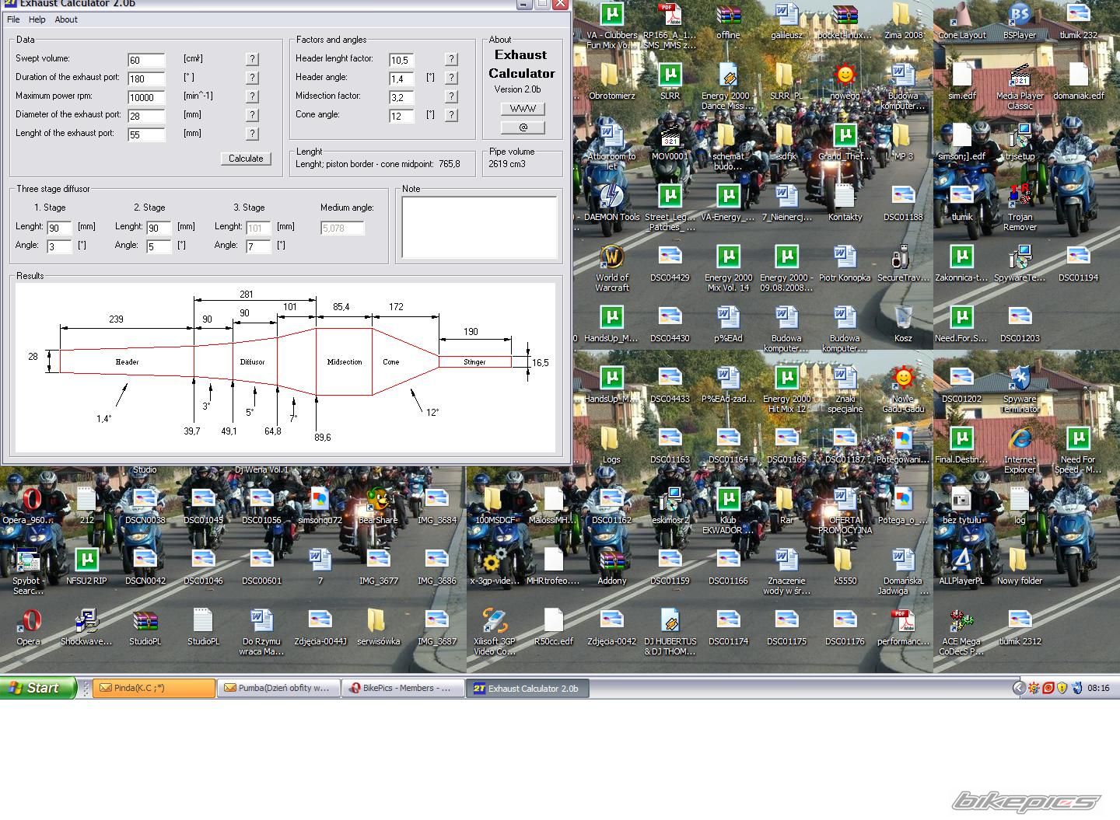
Task: Open the Kosz recycle bin icon
Action: pos(903,319)
